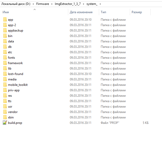The image size is (162, 143).
Task: Click Папка с файлами in media row
Action: 113,79
